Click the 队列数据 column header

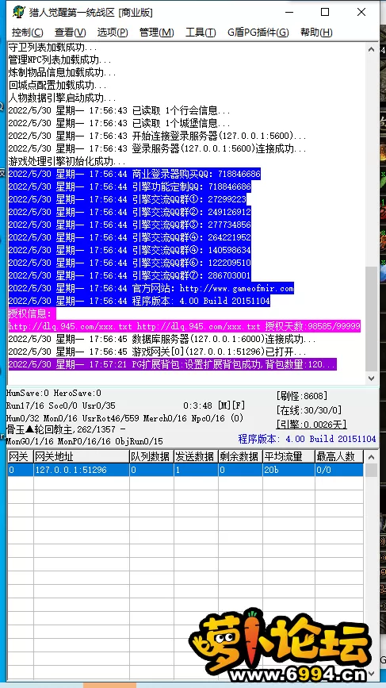[151, 457]
